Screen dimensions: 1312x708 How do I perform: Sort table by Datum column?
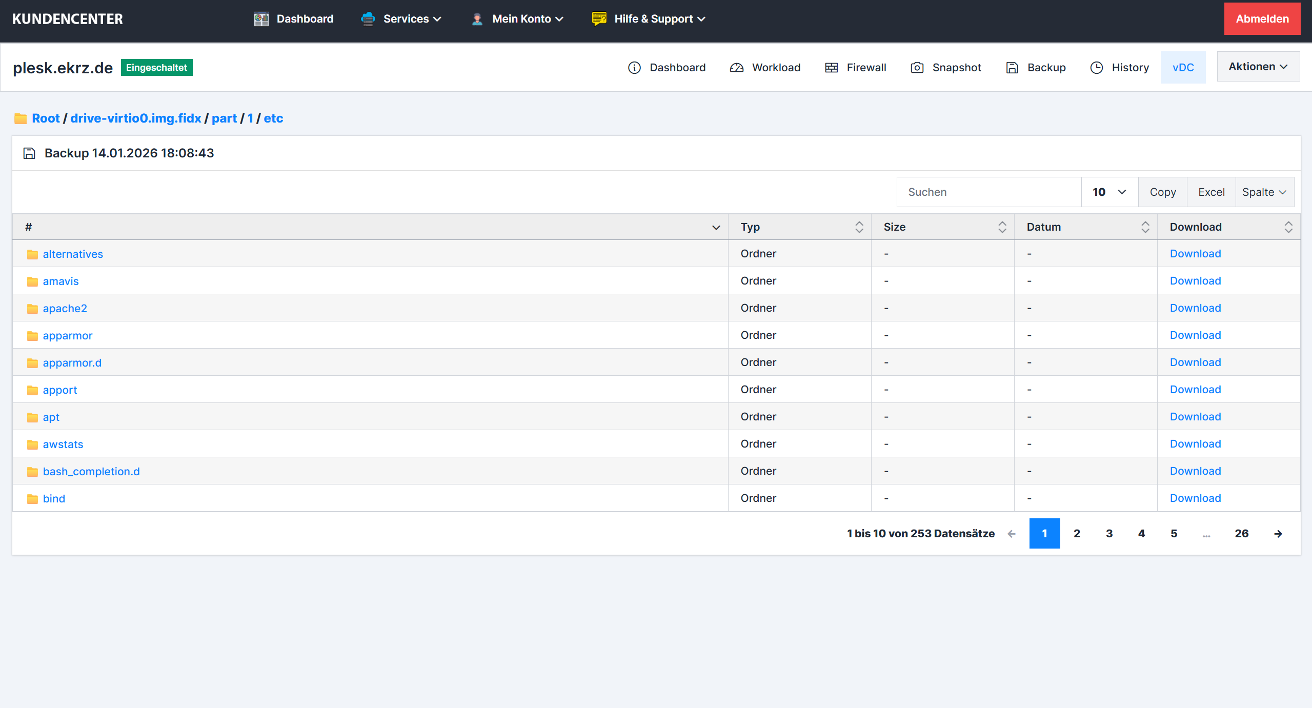point(1145,227)
